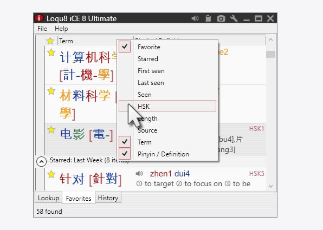Image resolution: width=323 pixels, height=230 pixels.
Task: Enable the Starred column
Action: pyautogui.click(x=167, y=59)
